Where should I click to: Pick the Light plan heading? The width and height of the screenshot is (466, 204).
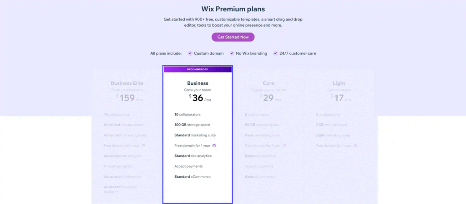(339, 83)
